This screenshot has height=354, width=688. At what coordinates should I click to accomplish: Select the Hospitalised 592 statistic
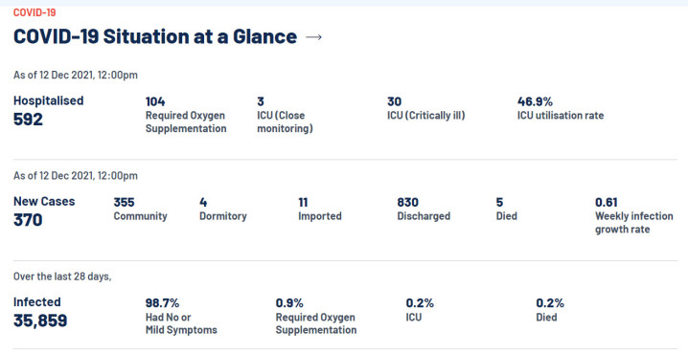pyautogui.click(x=48, y=111)
